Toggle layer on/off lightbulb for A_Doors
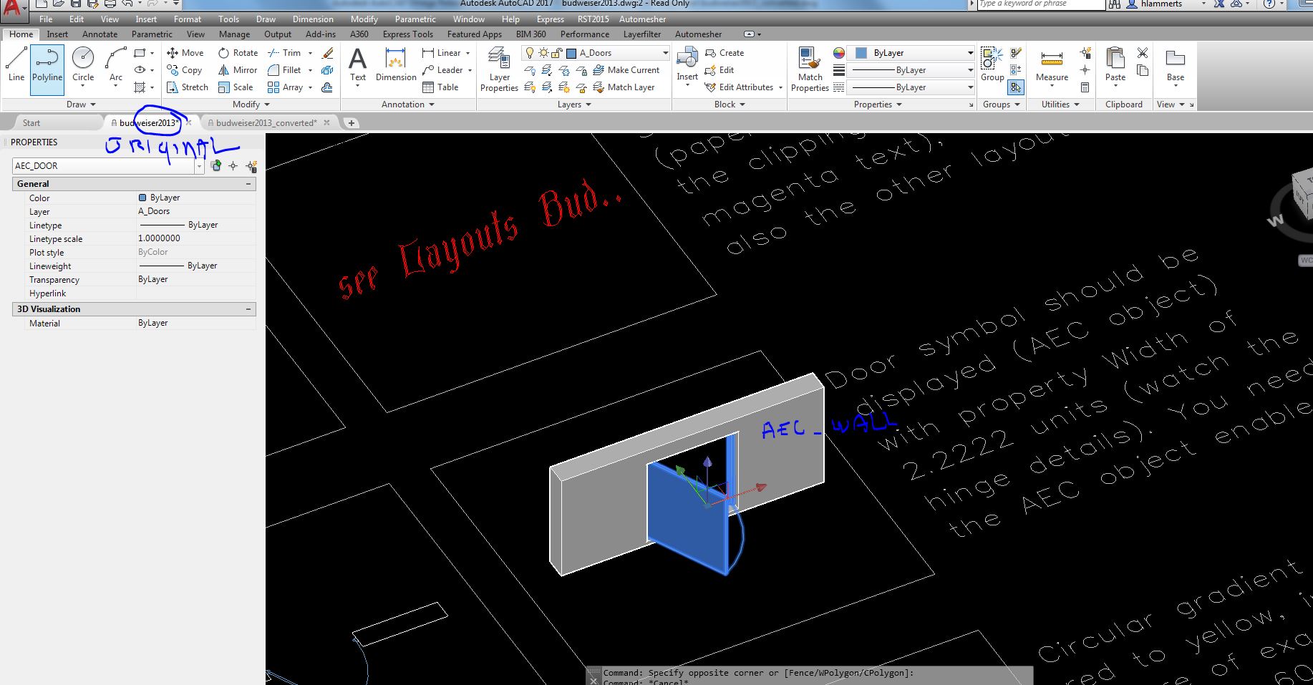Image resolution: width=1313 pixels, height=685 pixels. tap(529, 53)
